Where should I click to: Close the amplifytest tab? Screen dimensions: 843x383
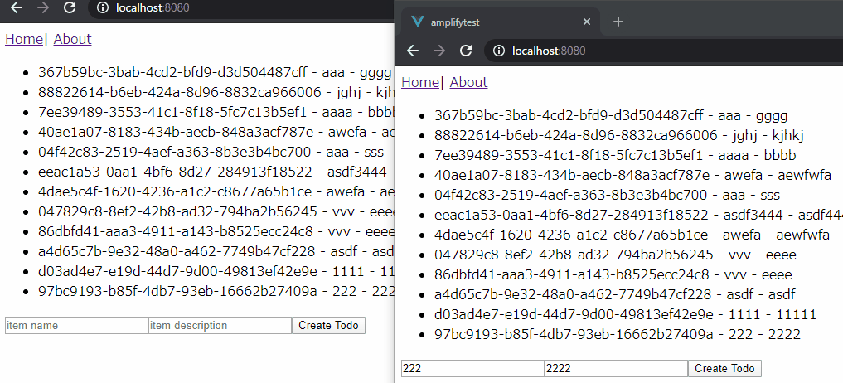[x=587, y=22]
